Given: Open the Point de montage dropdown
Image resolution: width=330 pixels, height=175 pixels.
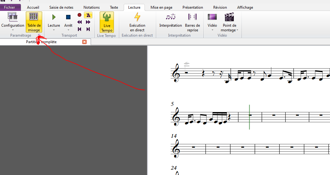Looking at the screenshot, I should click(229, 22).
